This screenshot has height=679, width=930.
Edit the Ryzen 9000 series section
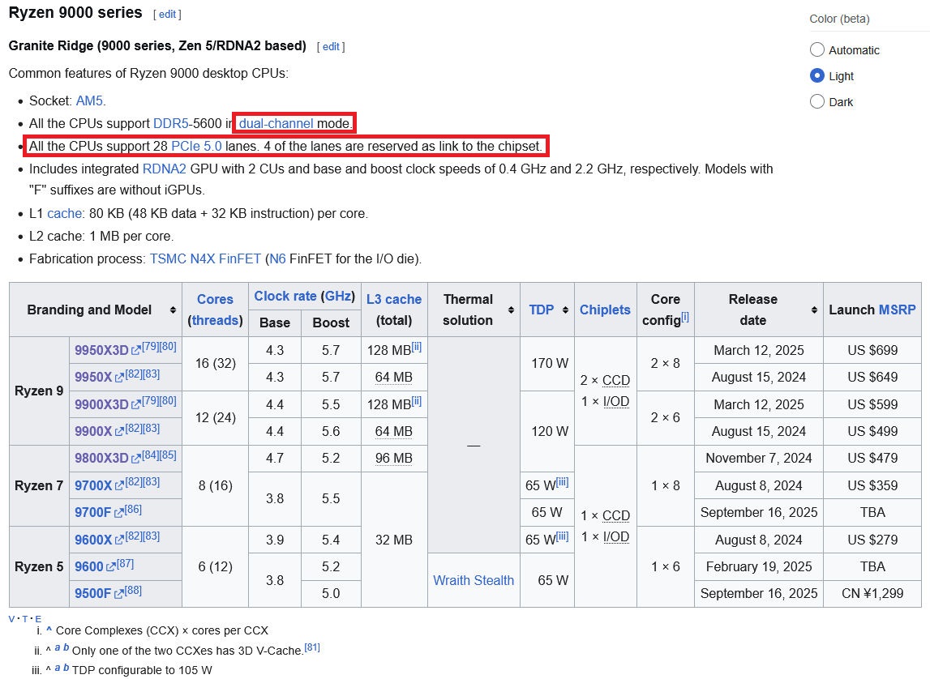167,15
